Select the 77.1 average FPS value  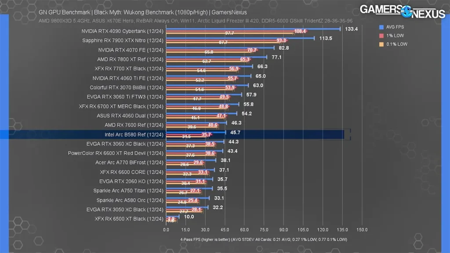pyautogui.click(x=276, y=58)
